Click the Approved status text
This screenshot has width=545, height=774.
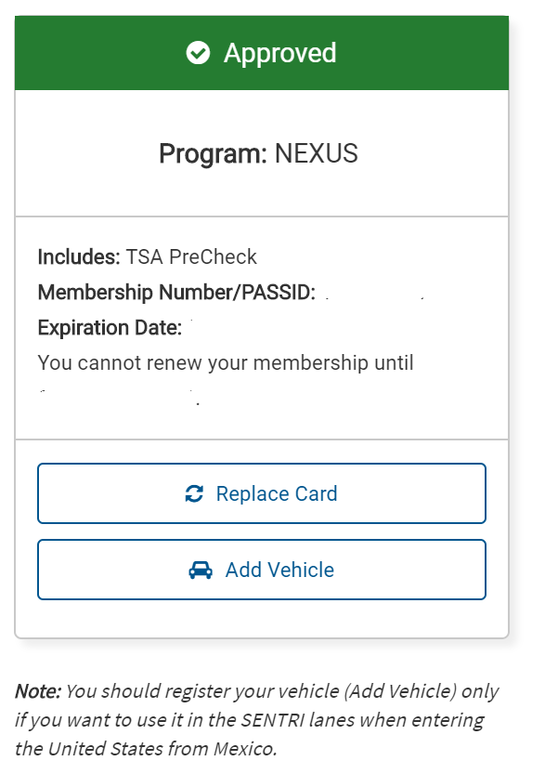(280, 53)
